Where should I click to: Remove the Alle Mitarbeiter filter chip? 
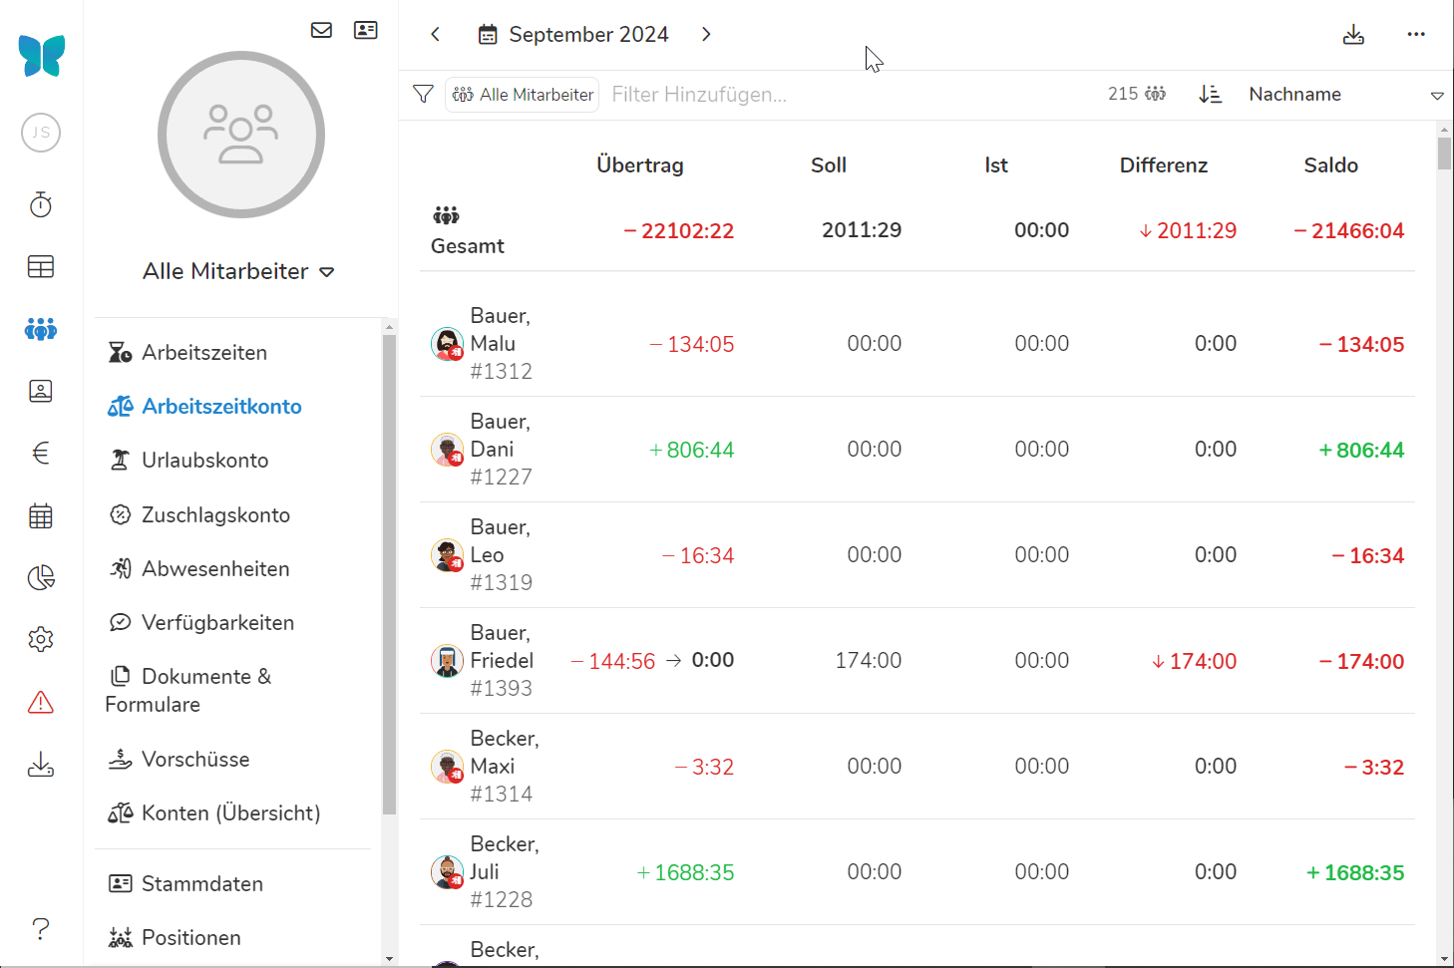(523, 95)
